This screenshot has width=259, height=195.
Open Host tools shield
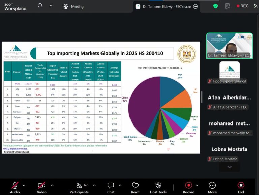tap(158, 188)
